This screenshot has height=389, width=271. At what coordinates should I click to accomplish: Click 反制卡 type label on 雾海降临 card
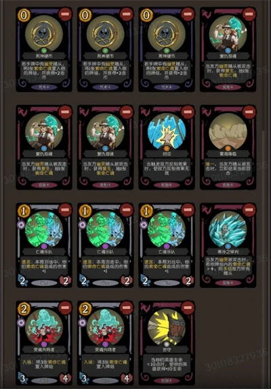[x=228, y=185]
